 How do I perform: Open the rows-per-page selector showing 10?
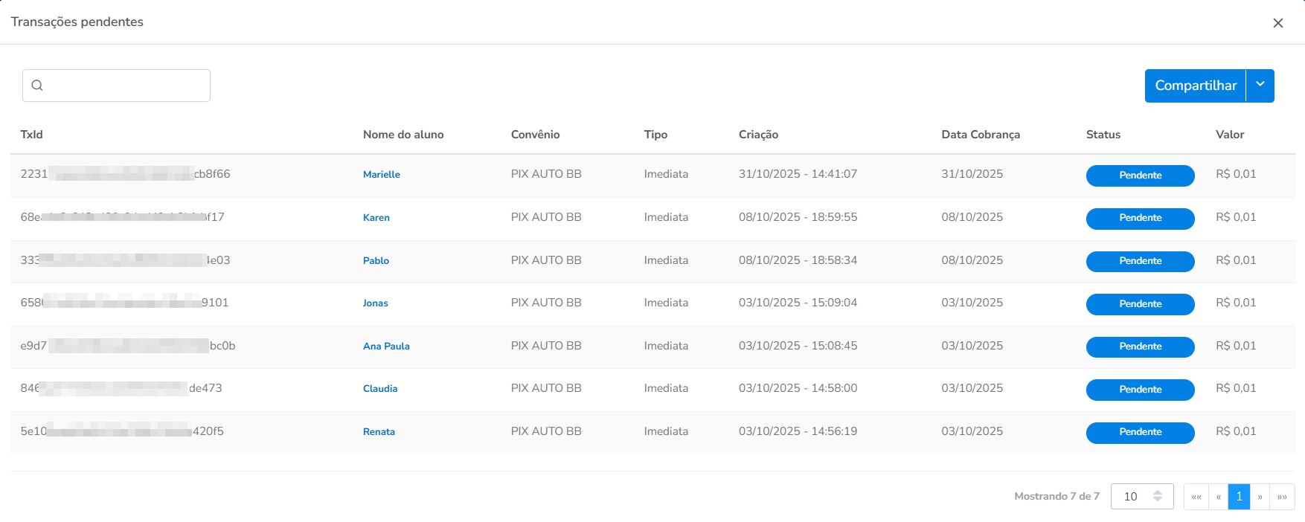click(x=1141, y=497)
